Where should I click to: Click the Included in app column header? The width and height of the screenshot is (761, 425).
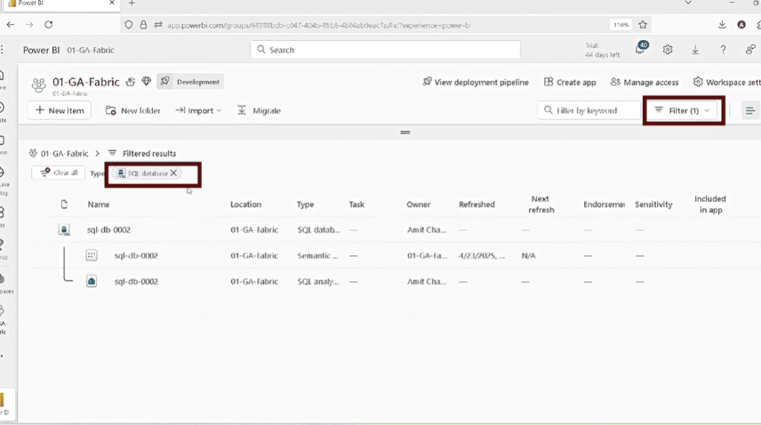[x=710, y=204]
